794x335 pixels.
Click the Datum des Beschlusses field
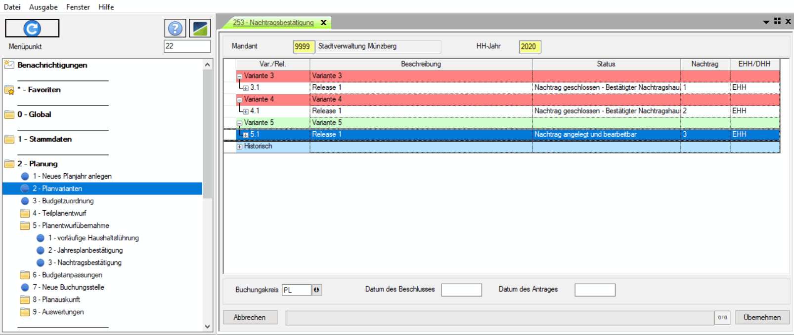[461, 290]
